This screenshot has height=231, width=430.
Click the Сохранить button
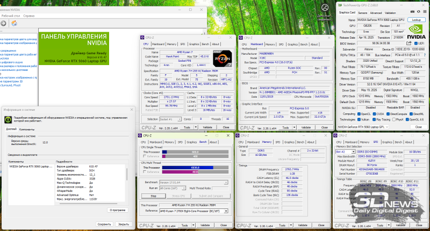104,224
